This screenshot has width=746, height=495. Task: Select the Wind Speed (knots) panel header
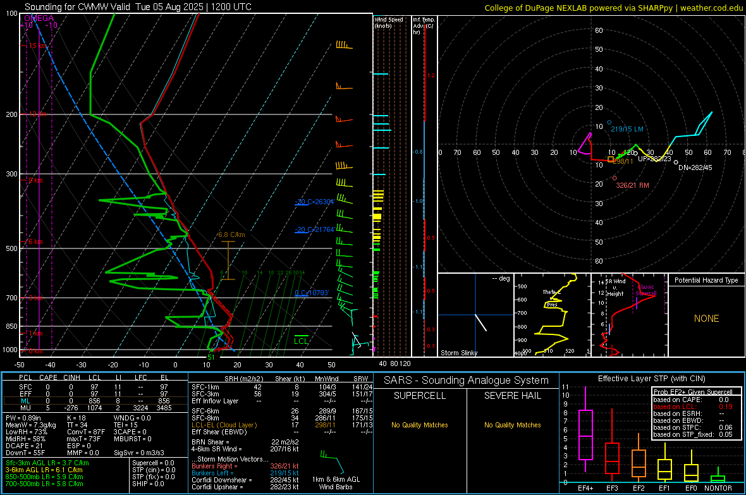[389, 22]
